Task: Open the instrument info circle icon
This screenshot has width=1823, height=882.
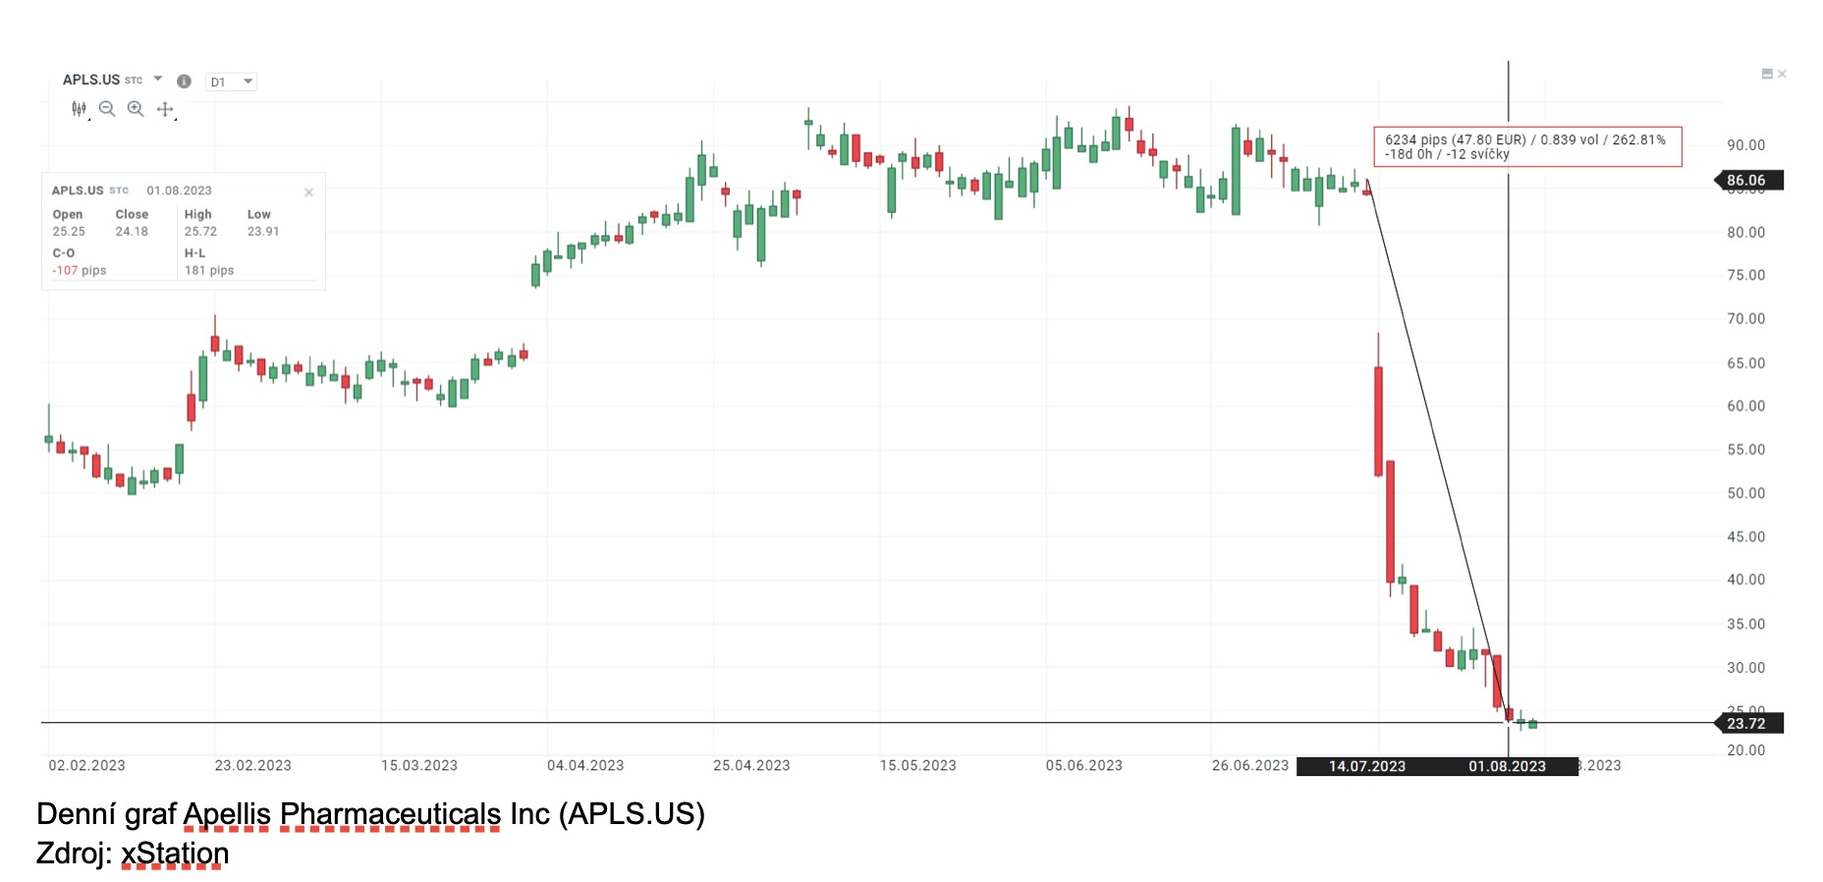Action: pyautogui.click(x=183, y=81)
